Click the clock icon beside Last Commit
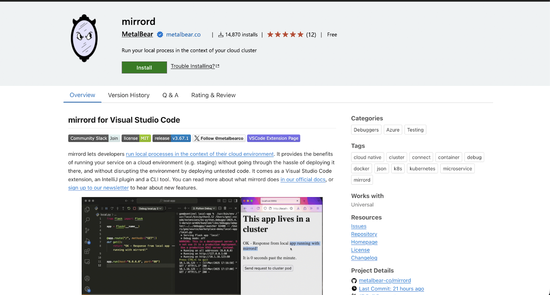Viewport: 550px width, 295px height. [354, 288]
